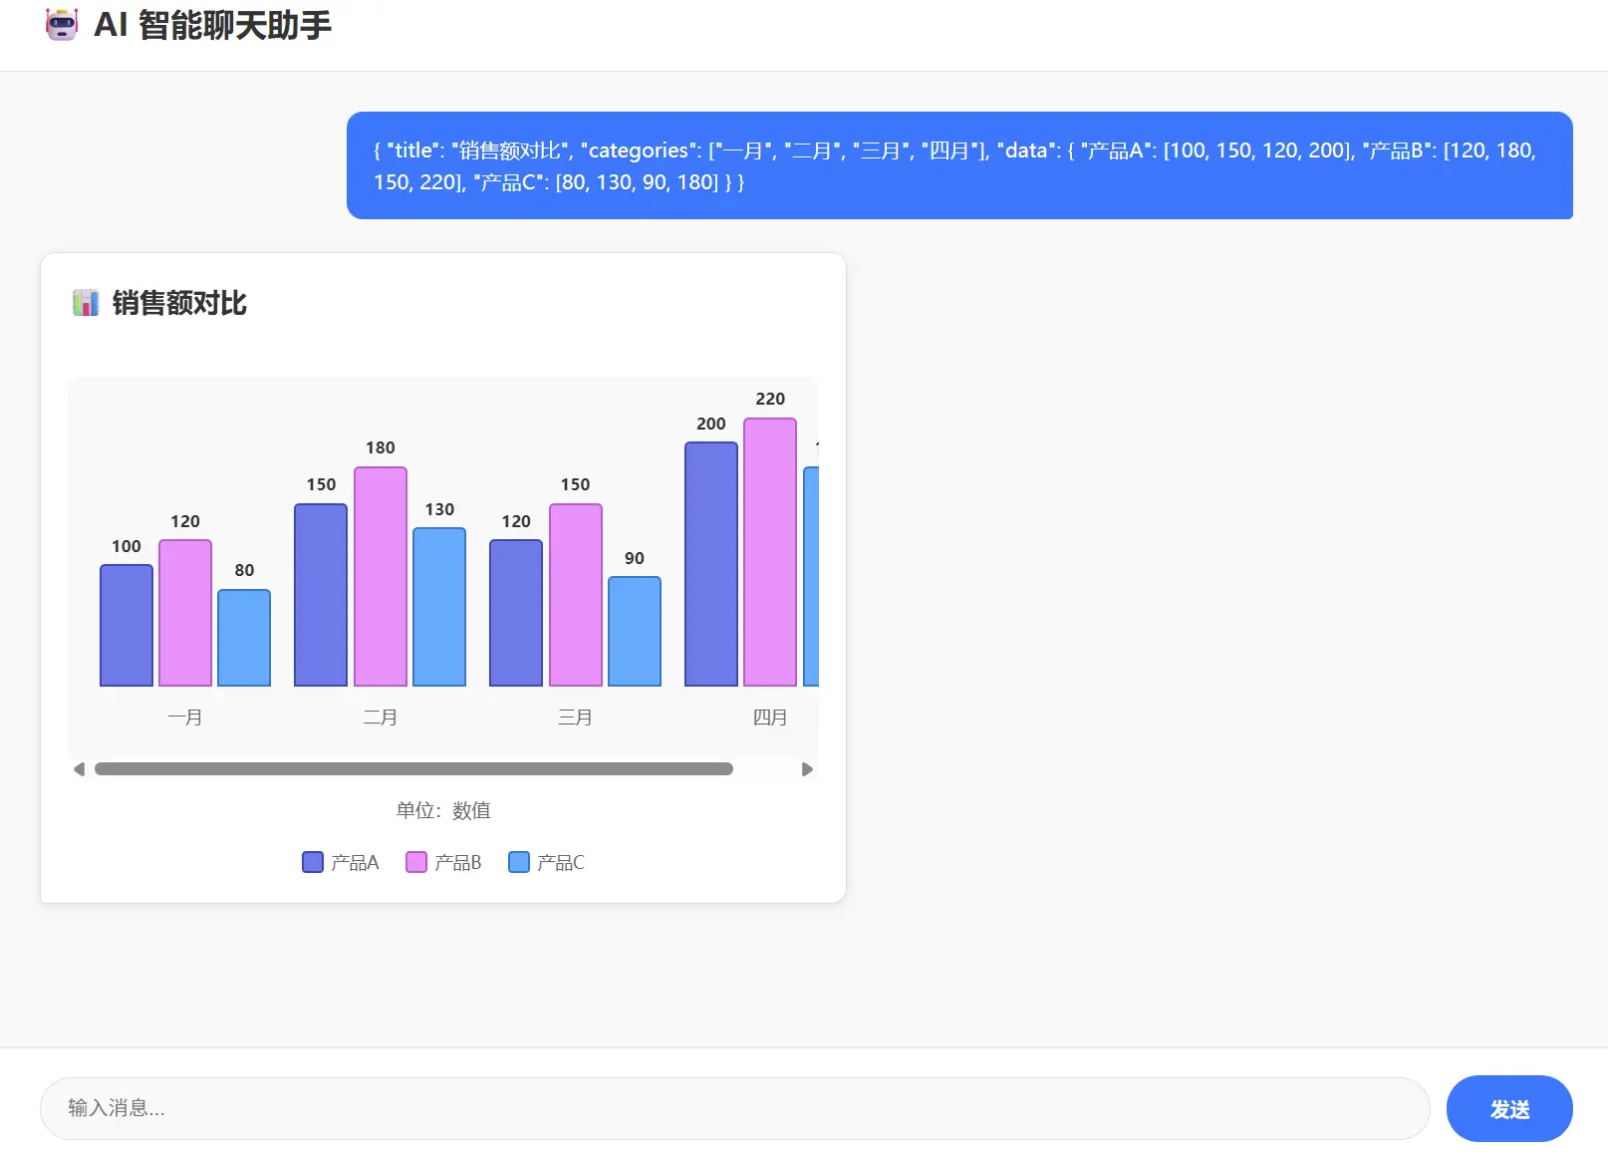This screenshot has height=1155, width=1608.
Task: Select the 产品C bar labeled 90
Action: 635,632
